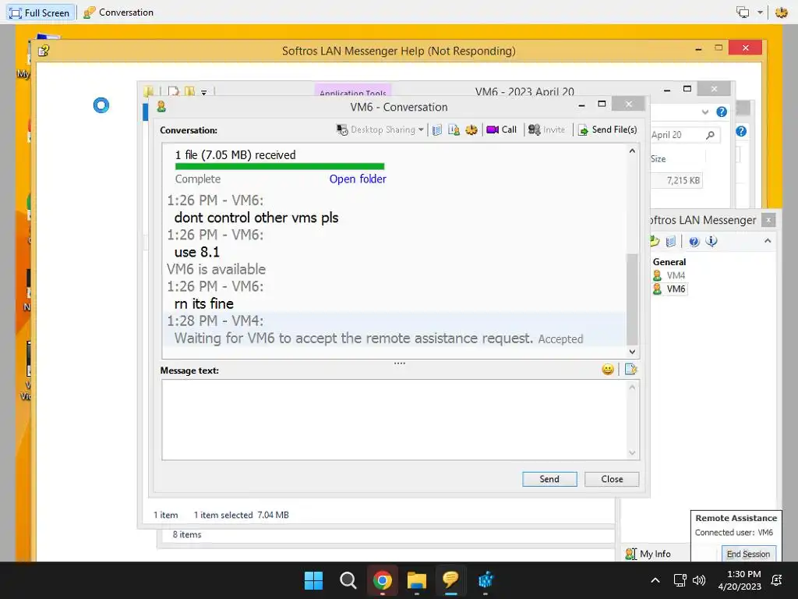
Task: Click the monitor icon in top right toolbar
Action: pos(743,12)
